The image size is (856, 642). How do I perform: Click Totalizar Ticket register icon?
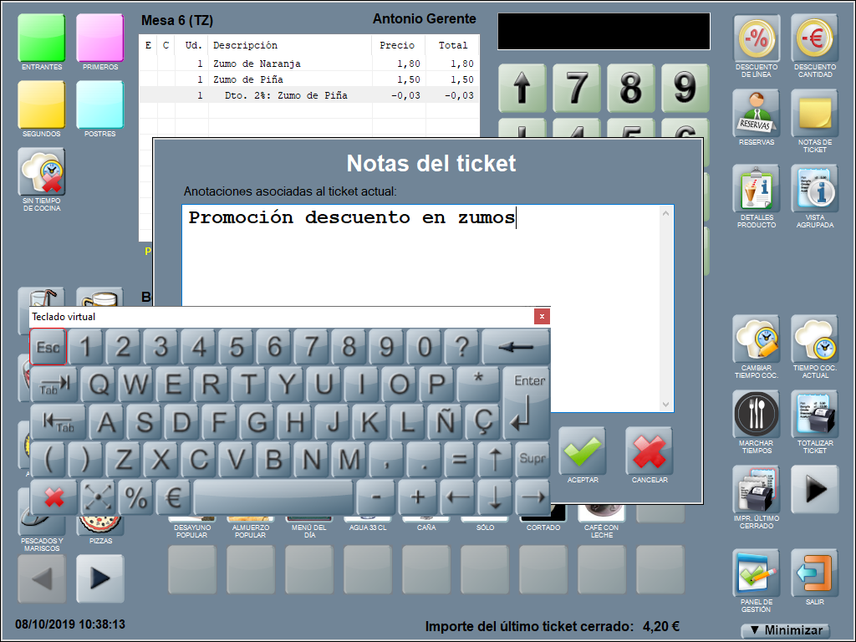pos(814,415)
